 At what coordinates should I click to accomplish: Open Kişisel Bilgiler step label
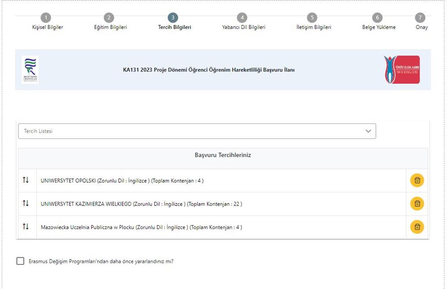pos(47,27)
